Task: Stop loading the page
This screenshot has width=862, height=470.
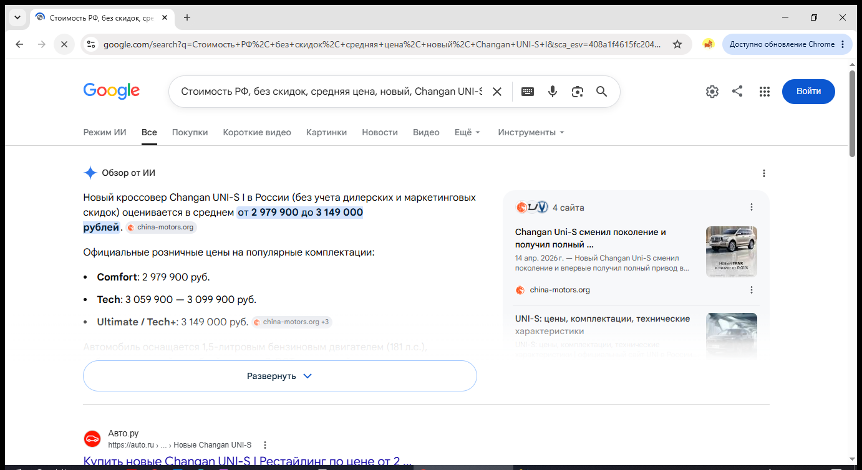Action: click(x=64, y=44)
